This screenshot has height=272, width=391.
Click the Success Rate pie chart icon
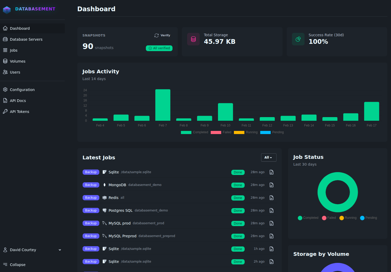tap(298, 39)
